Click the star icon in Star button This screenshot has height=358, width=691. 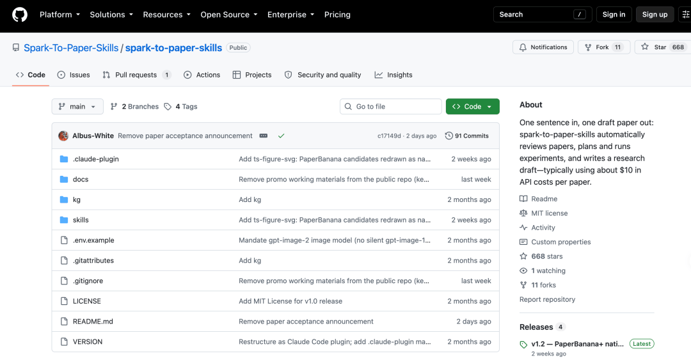[645, 47]
